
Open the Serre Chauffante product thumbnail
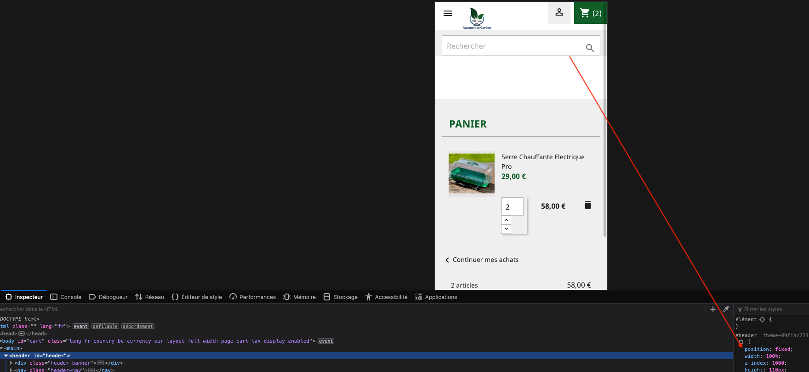[472, 173]
